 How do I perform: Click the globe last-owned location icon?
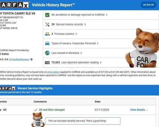pyautogui.click(x=47, y=53)
